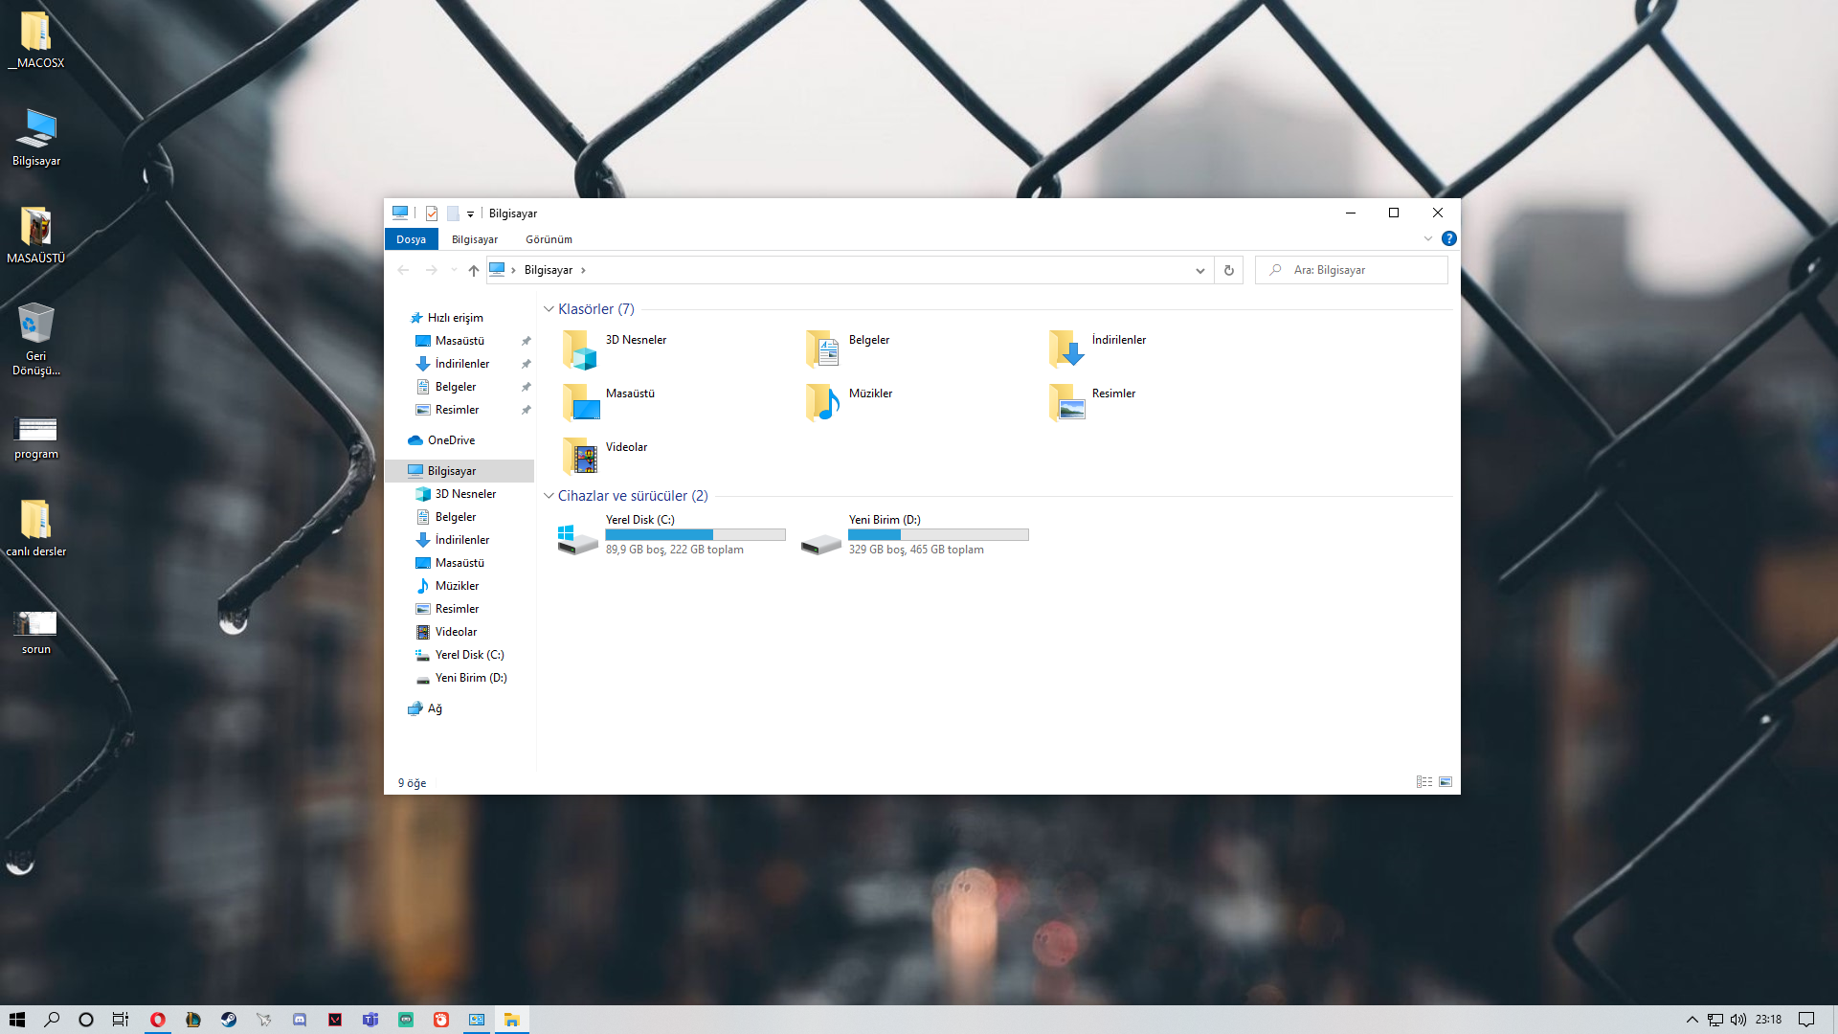Open the recent locations dropdown arrow

pyautogui.click(x=454, y=270)
